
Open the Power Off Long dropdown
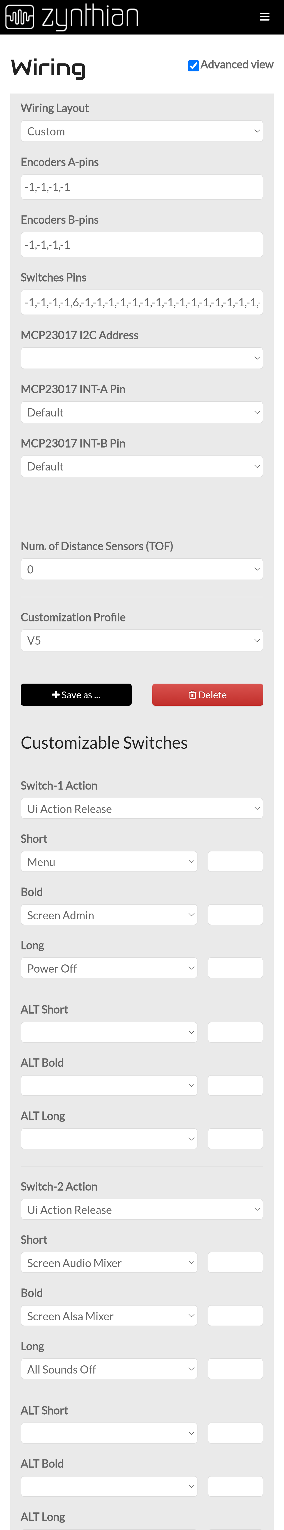tap(109, 968)
